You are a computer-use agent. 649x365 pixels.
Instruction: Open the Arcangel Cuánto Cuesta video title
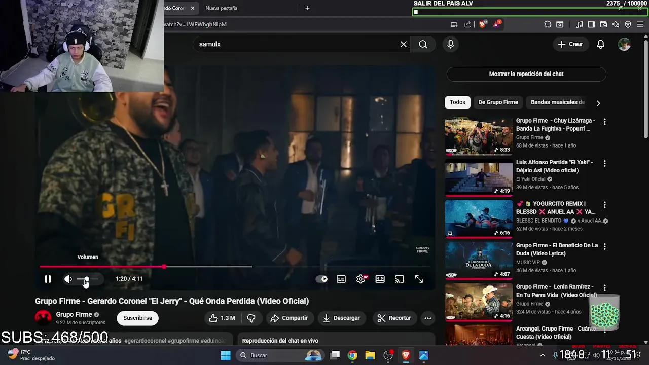coord(556,333)
